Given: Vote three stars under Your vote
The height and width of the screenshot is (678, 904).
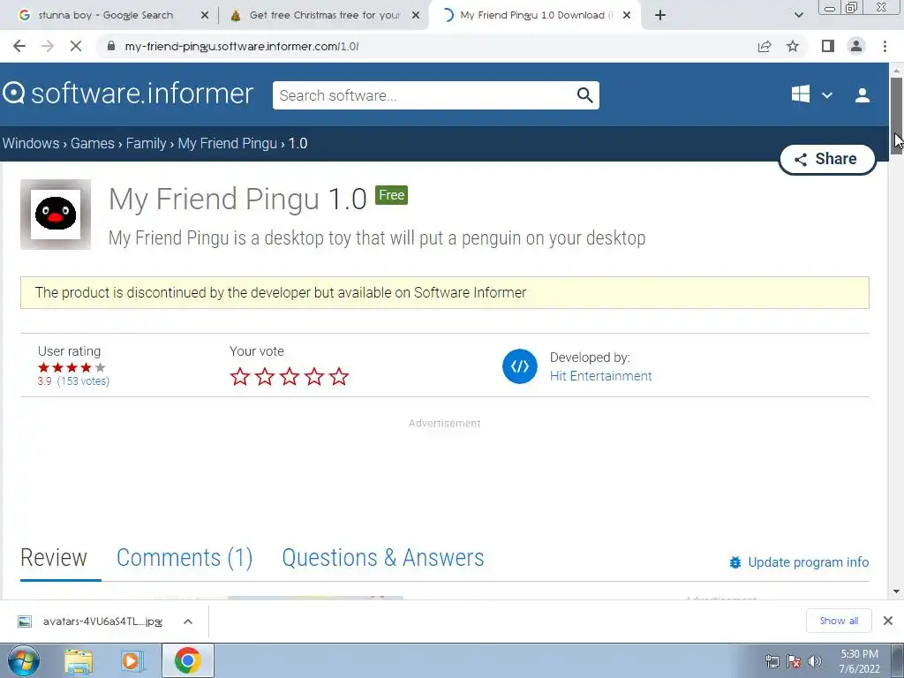Looking at the screenshot, I should coord(290,377).
